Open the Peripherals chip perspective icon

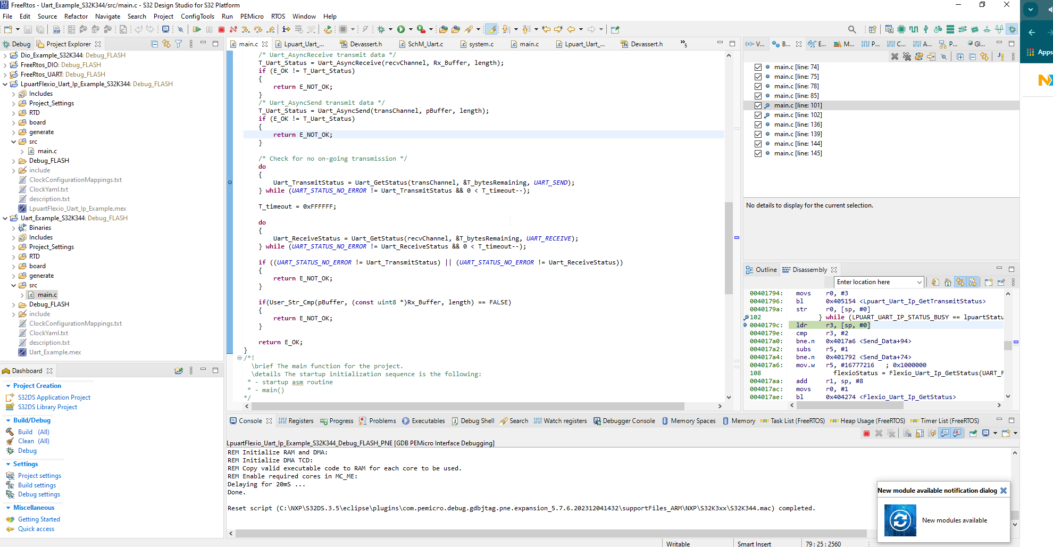tap(901, 29)
